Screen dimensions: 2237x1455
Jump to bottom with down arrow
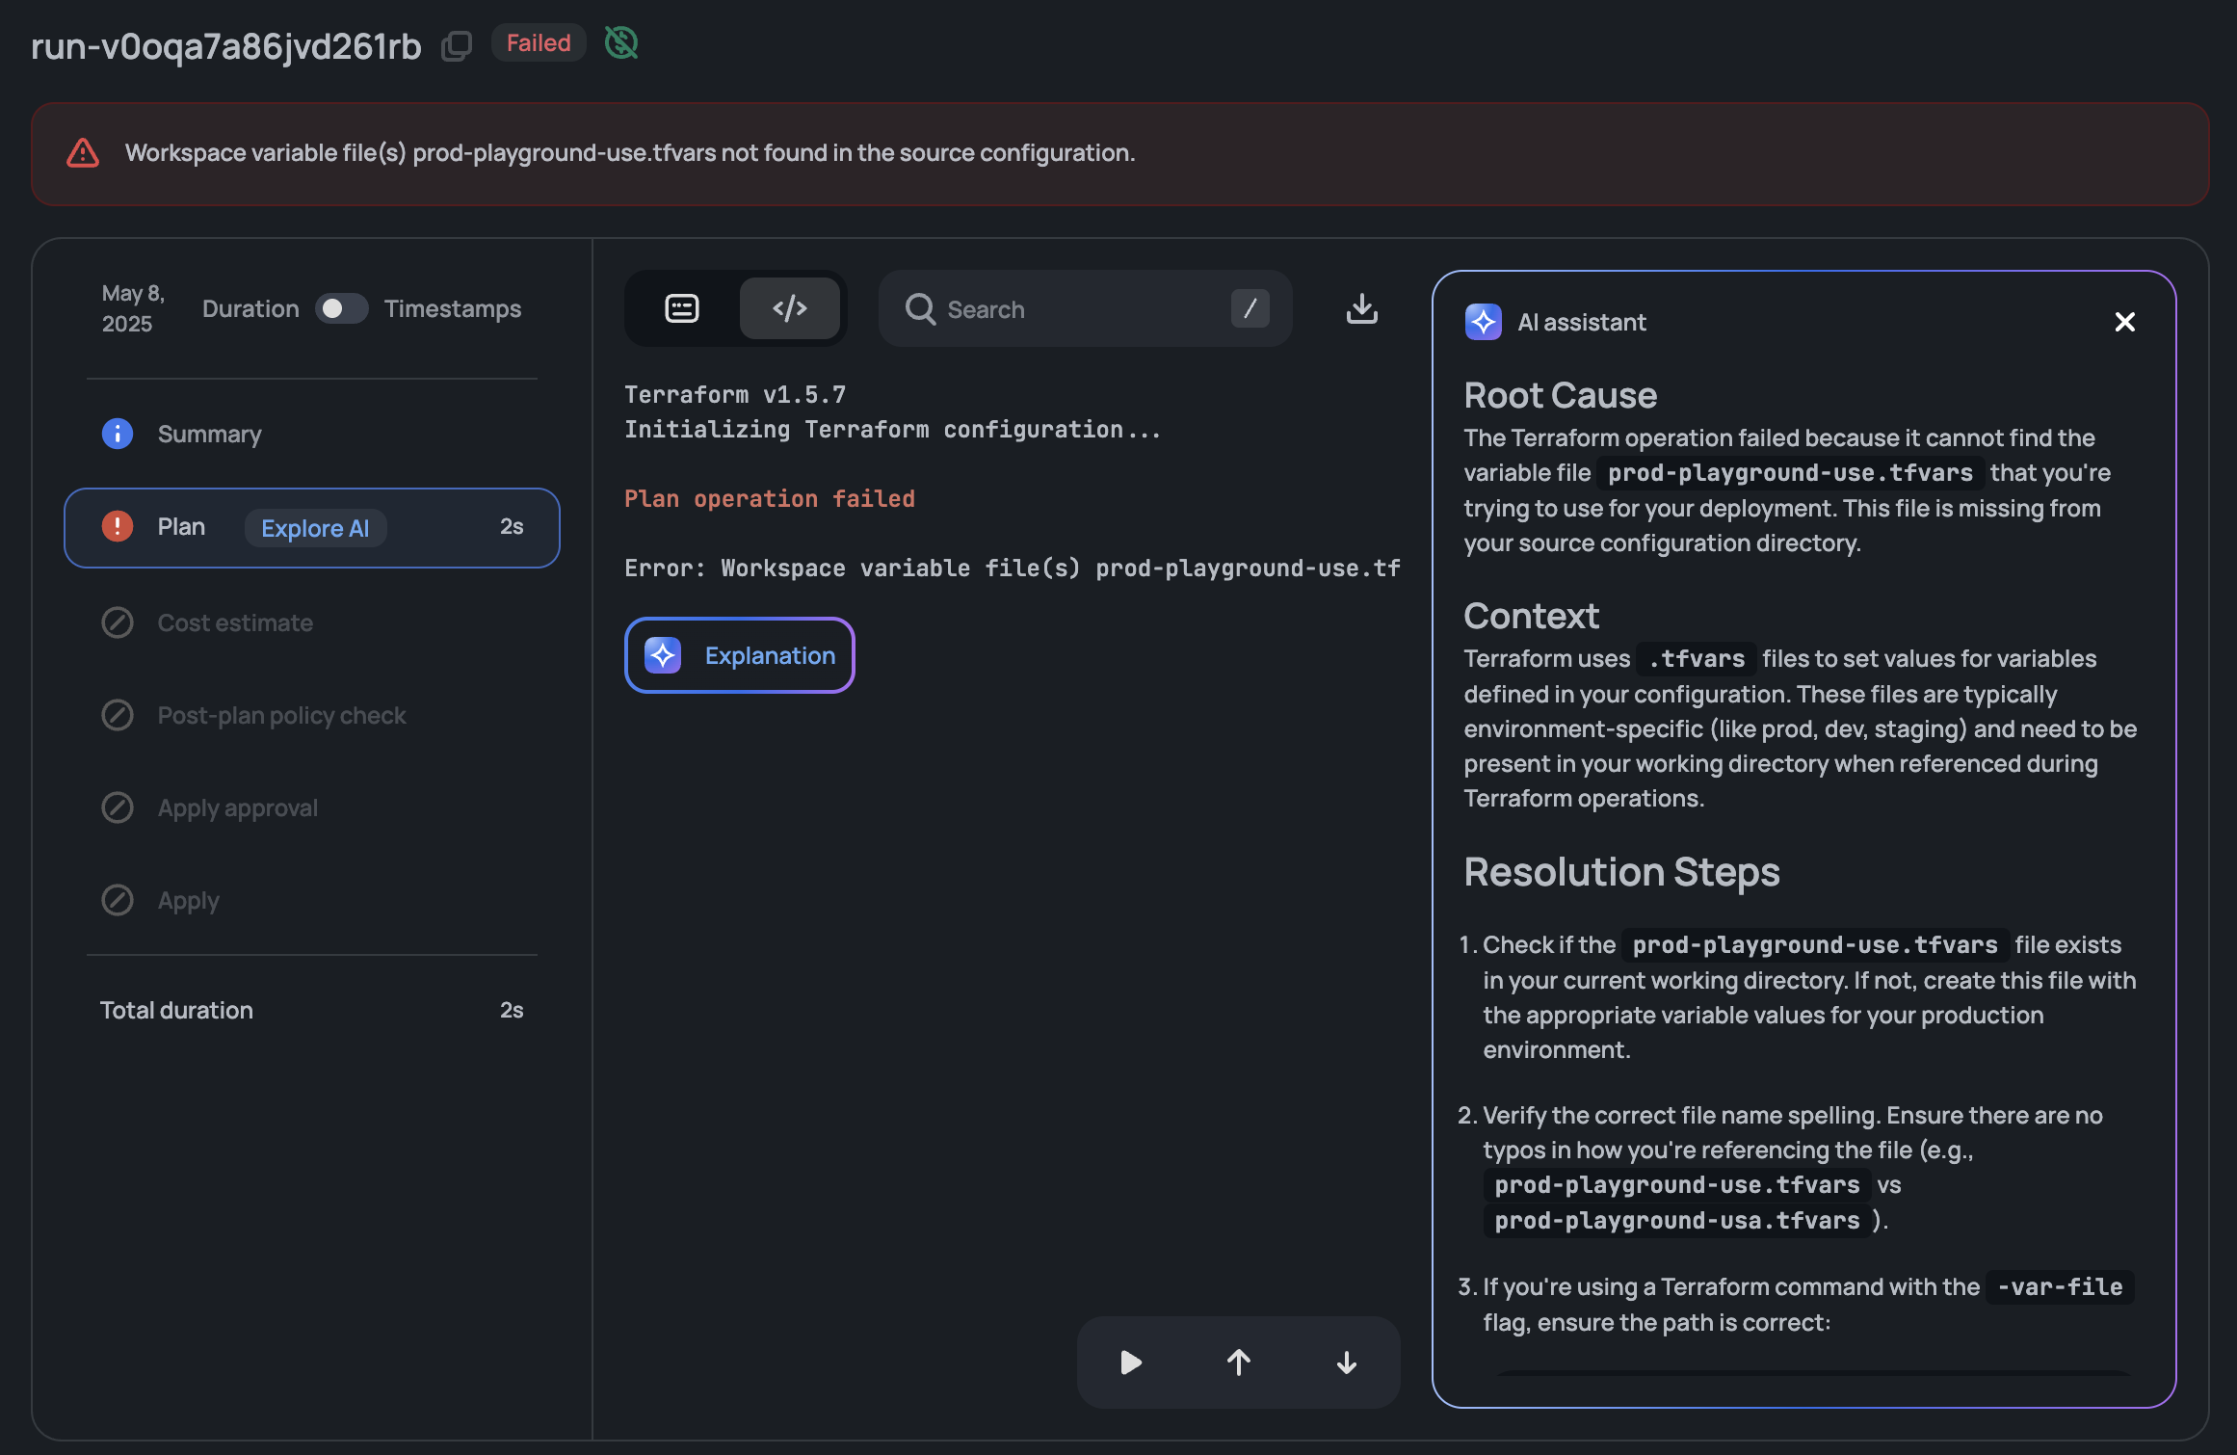coord(1347,1362)
